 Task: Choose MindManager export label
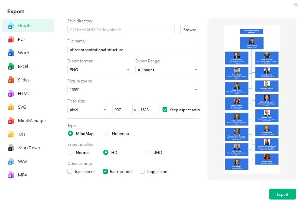point(32,121)
